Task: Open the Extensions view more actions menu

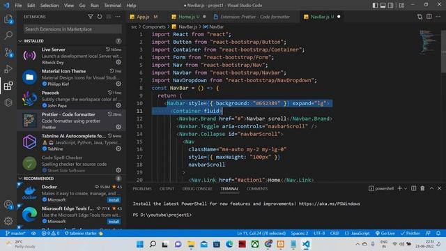Action: [118, 17]
